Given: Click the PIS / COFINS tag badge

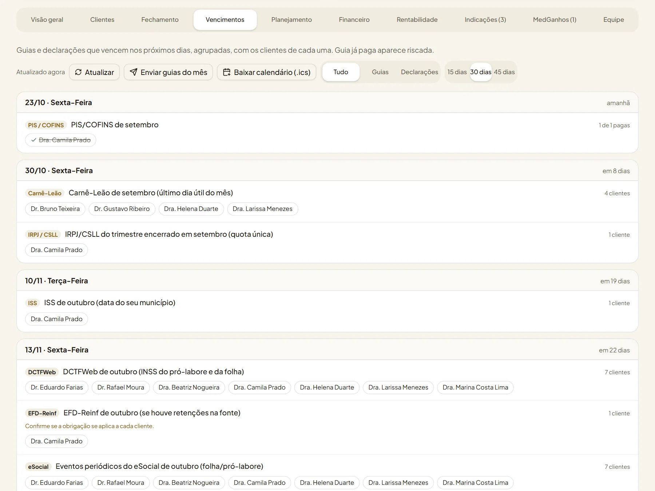Looking at the screenshot, I should point(46,125).
